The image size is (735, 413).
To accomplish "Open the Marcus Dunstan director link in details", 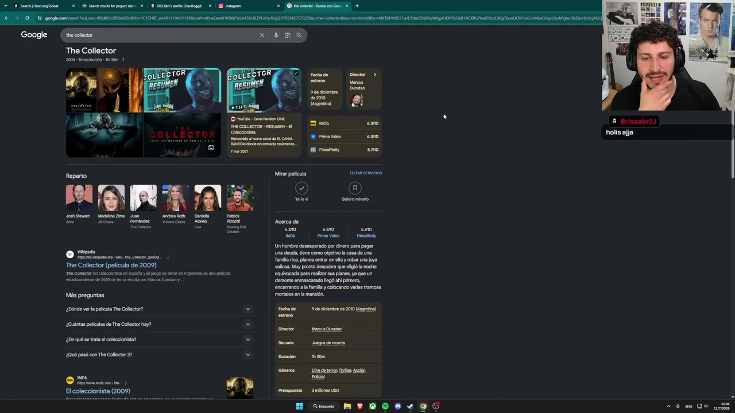I will [326, 329].
